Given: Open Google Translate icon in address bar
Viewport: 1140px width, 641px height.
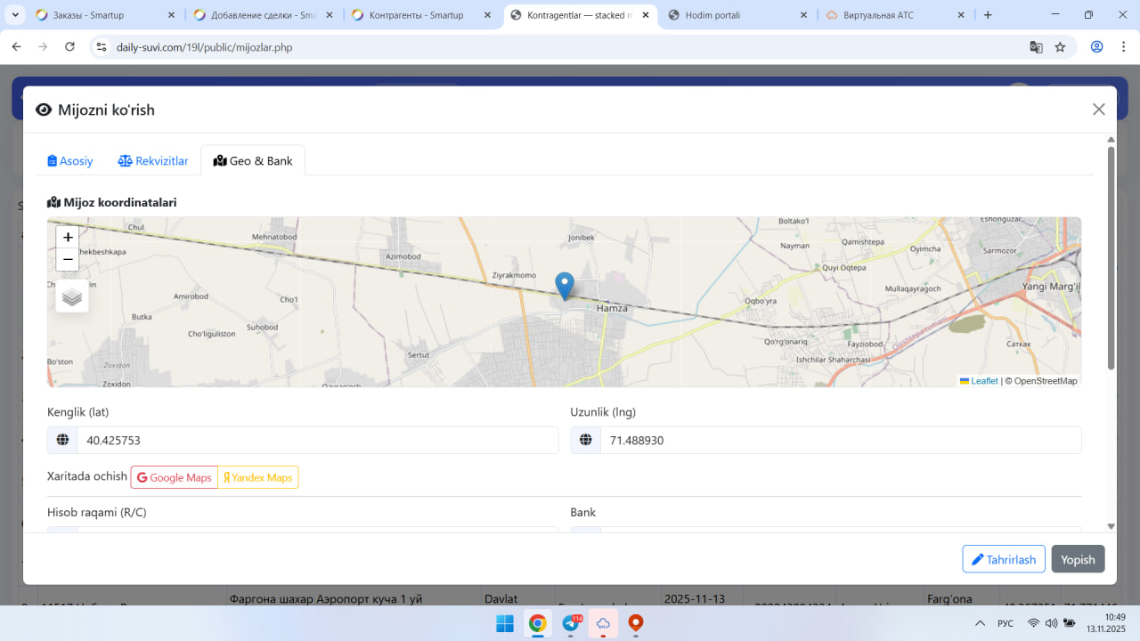Looking at the screenshot, I should (1036, 47).
